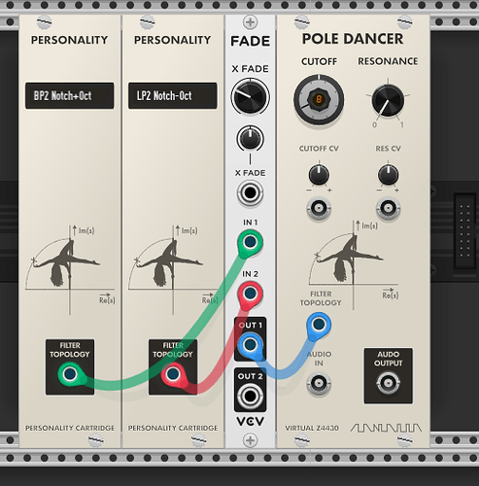This screenshot has height=486, width=479.
Task: Click PERSONALITY CARTRIDGE label on the BP2 module
Action: click(70, 429)
